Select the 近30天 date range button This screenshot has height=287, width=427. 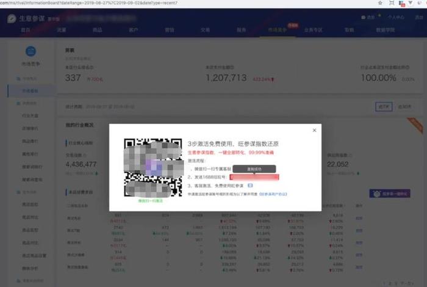(x=404, y=106)
